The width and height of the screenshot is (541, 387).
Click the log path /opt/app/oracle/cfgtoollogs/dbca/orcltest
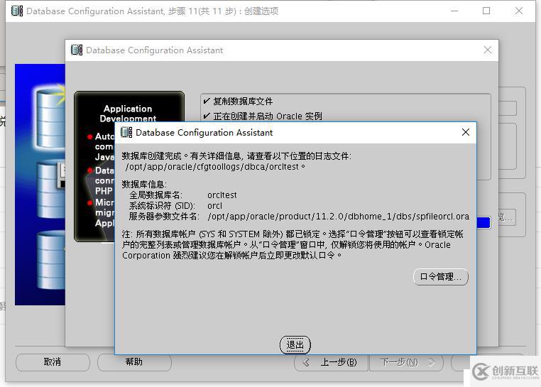coord(212,167)
